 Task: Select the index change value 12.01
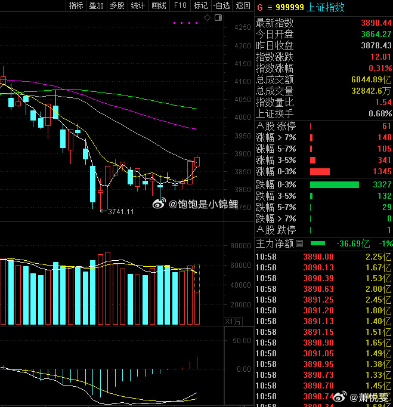click(380, 57)
